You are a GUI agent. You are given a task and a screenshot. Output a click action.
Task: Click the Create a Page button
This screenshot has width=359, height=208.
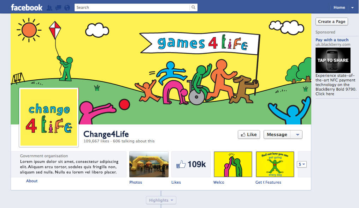331,22
